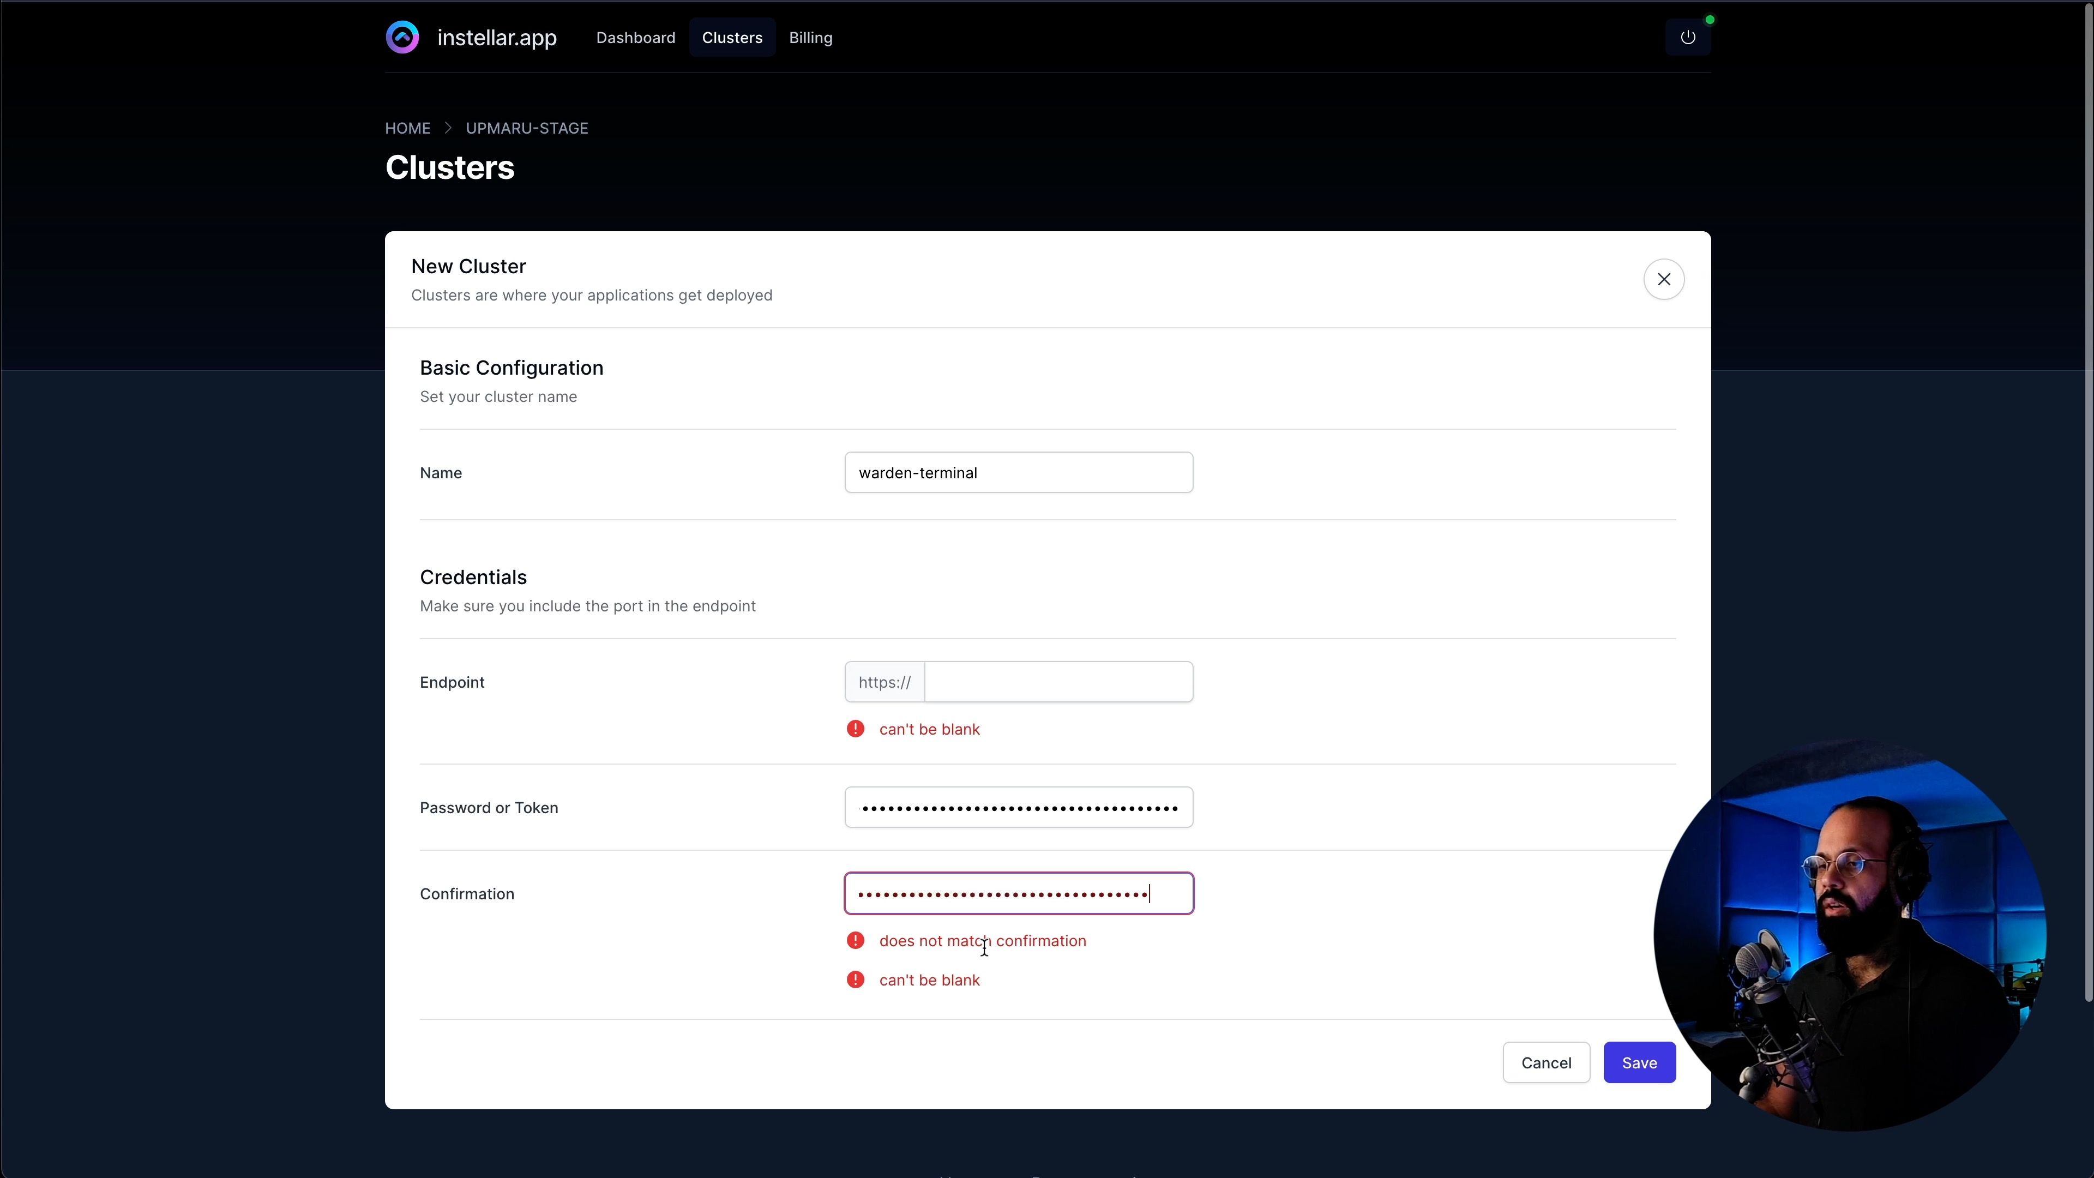This screenshot has width=2094, height=1178.
Task: Click the instellar.app logo icon
Action: tap(401, 37)
